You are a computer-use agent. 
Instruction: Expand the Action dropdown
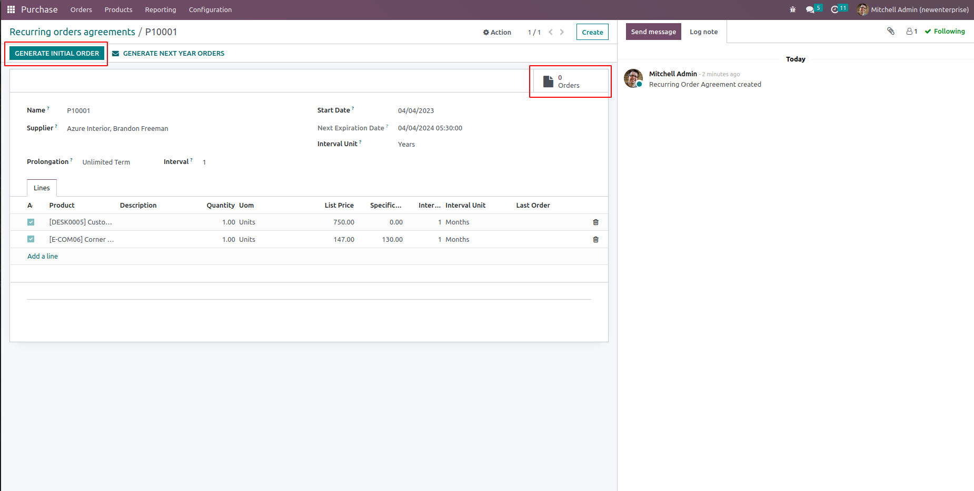pos(497,32)
